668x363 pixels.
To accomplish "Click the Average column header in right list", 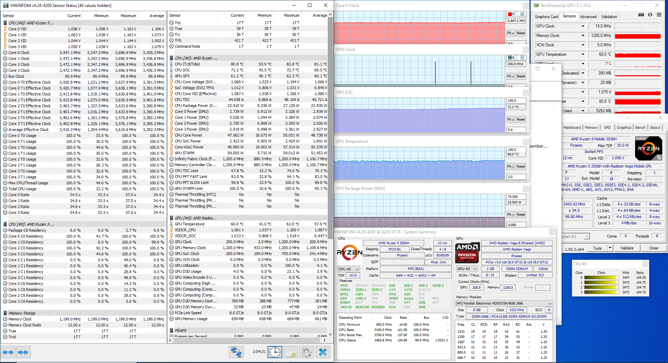I will coord(315,15).
